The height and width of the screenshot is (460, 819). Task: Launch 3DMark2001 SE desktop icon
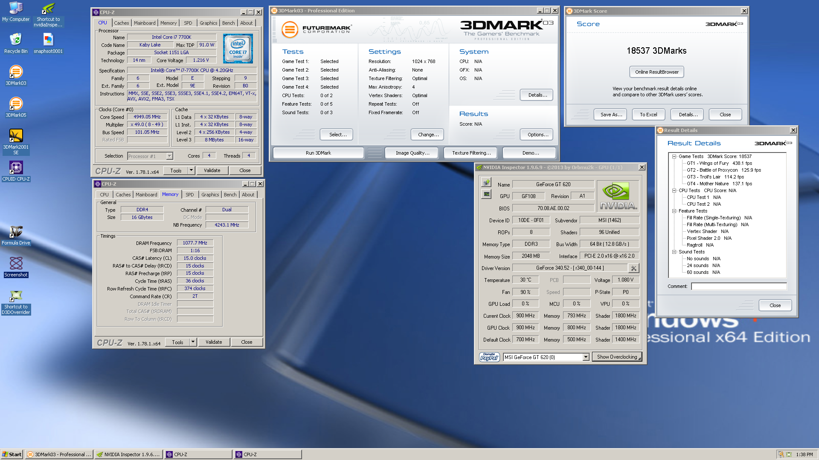pos(16,142)
